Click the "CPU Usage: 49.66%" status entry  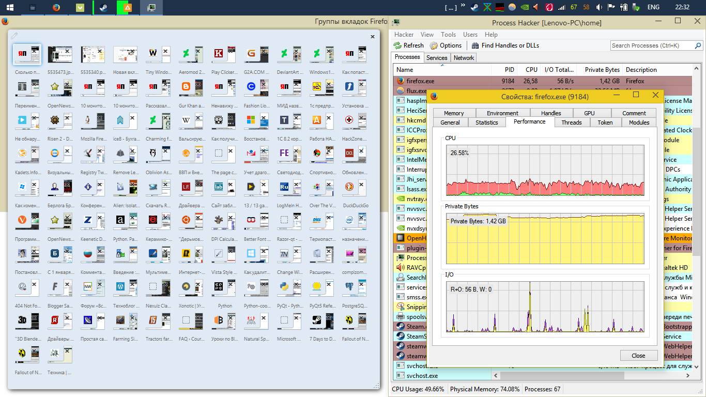click(x=418, y=389)
